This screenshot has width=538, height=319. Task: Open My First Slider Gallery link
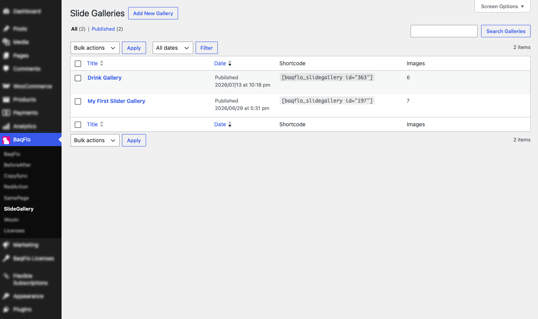click(116, 101)
